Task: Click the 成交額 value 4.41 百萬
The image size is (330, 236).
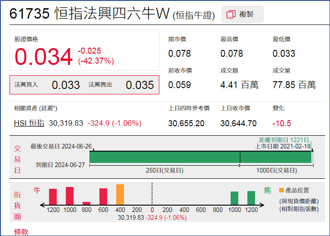Action: (239, 85)
